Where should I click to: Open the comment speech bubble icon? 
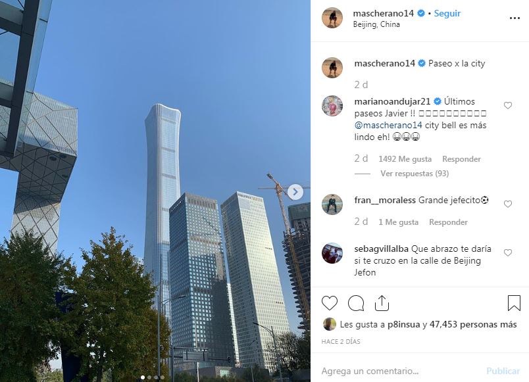coord(355,303)
